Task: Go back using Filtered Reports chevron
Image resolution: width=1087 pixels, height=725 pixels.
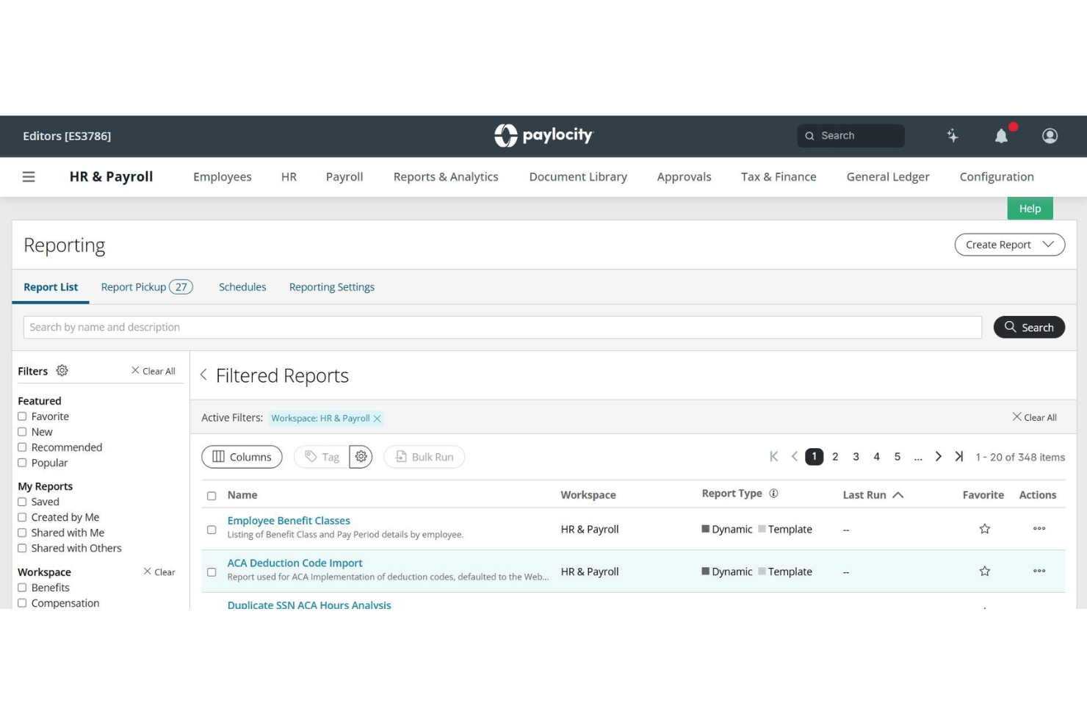Action: tap(203, 375)
